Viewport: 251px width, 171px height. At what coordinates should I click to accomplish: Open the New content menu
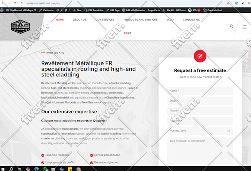click(x=77, y=10)
